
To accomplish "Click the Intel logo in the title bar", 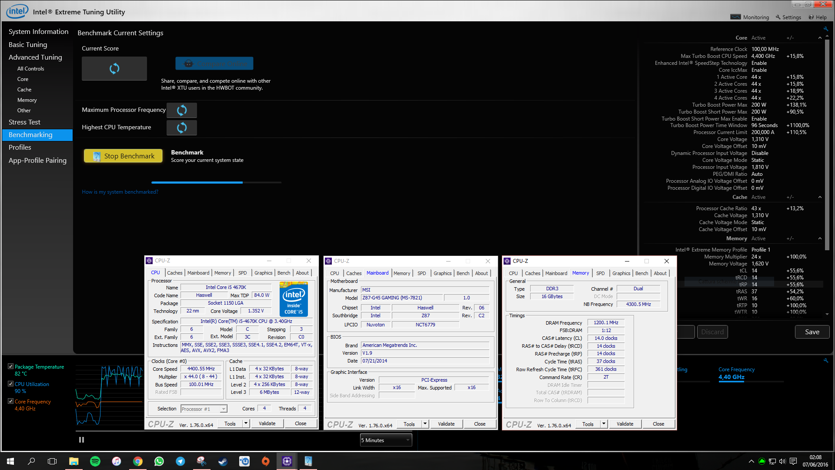I will [17, 11].
